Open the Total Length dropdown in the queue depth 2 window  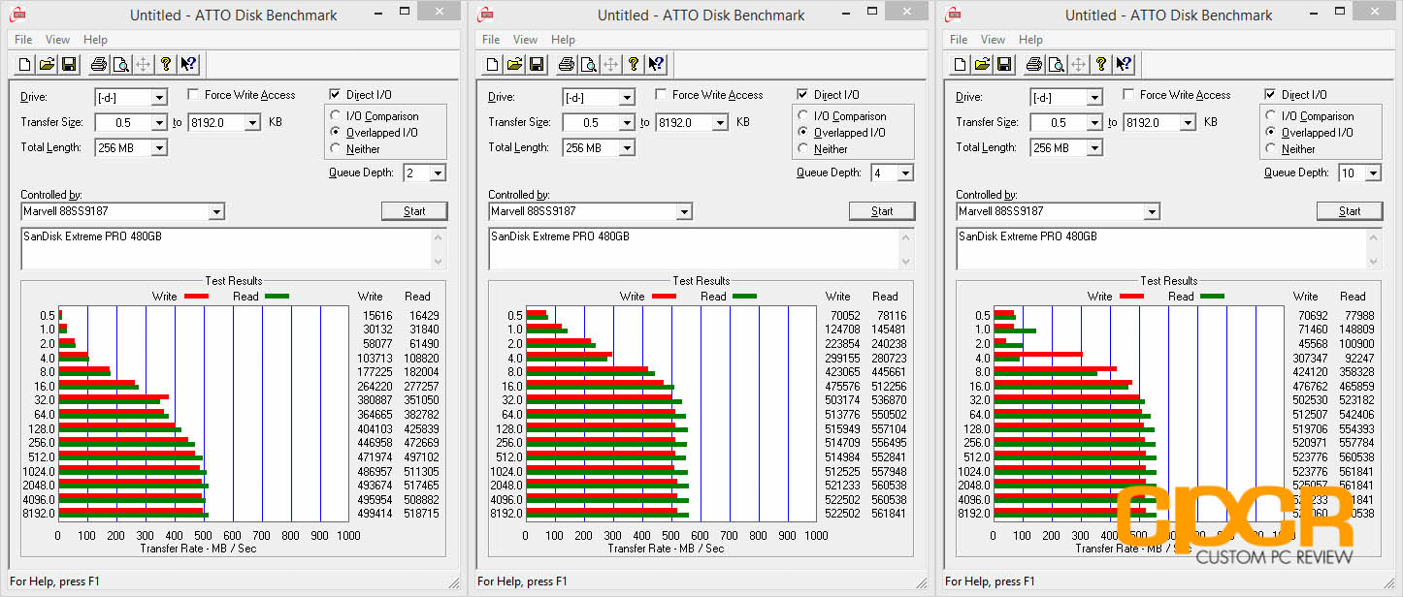pos(159,147)
